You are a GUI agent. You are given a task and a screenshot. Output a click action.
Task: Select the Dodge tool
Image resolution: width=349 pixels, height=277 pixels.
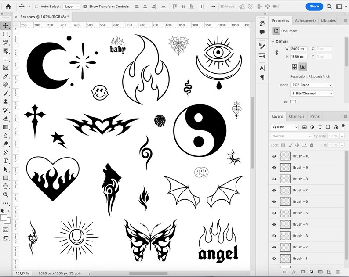(x=6, y=144)
